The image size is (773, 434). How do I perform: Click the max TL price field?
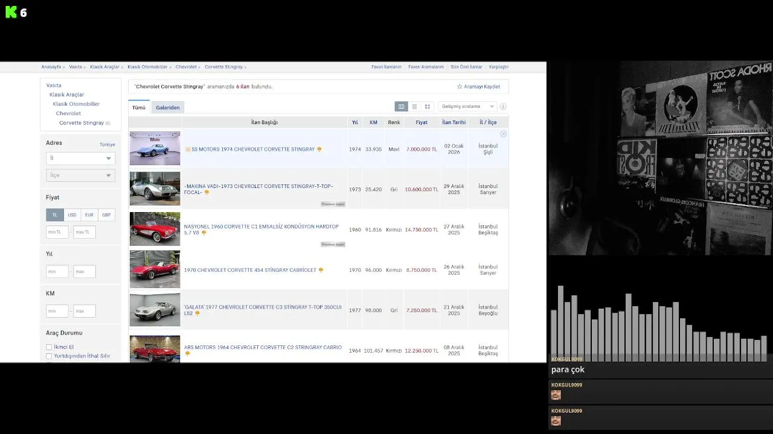pos(85,232)
